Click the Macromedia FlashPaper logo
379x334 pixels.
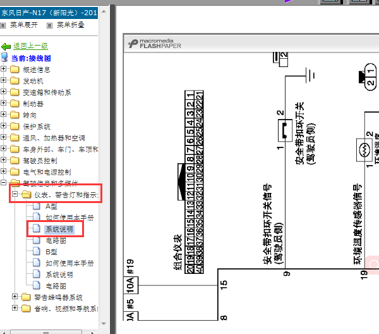tap(155, 44)
